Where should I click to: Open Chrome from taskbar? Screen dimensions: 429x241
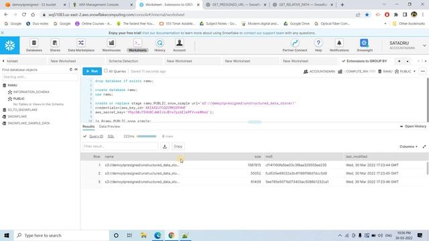172,235
